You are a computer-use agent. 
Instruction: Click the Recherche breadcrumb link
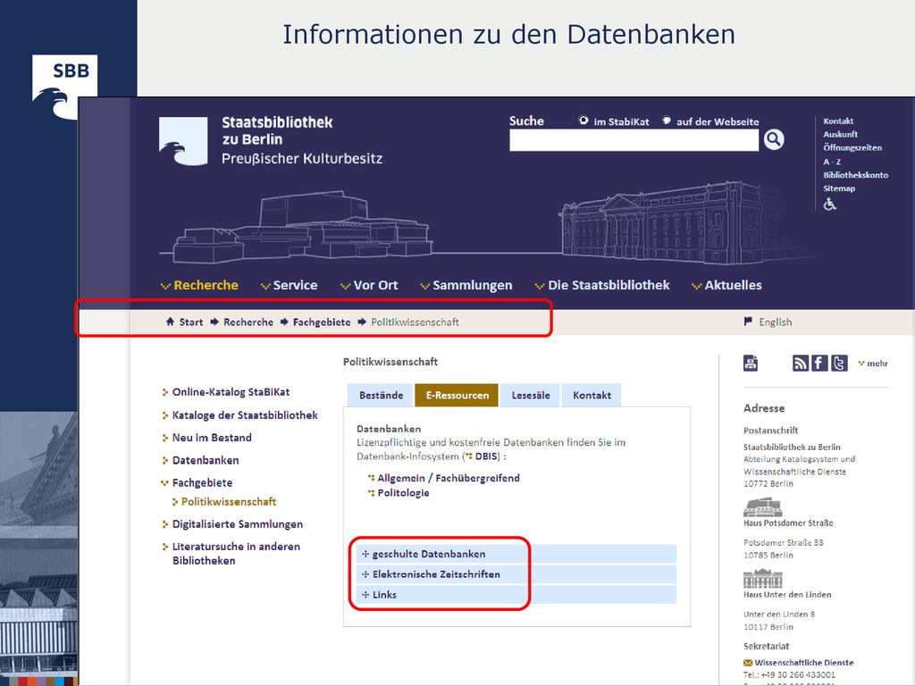[x=248, y=322]
